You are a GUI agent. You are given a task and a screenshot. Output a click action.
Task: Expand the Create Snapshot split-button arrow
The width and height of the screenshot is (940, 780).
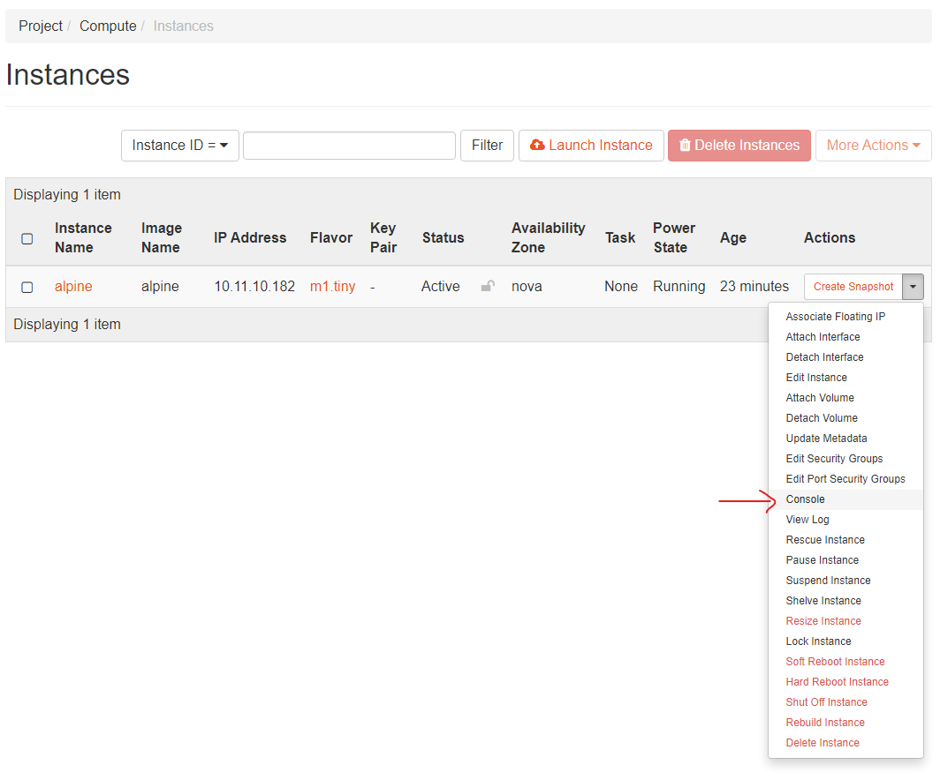tap(913, 286)
